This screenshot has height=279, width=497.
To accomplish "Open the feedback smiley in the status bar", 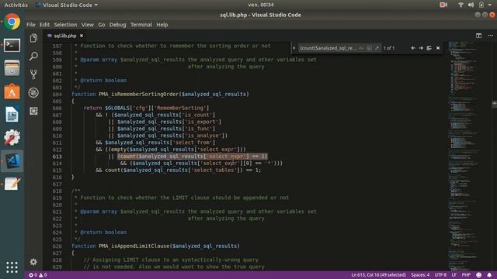I will (478, 275).
